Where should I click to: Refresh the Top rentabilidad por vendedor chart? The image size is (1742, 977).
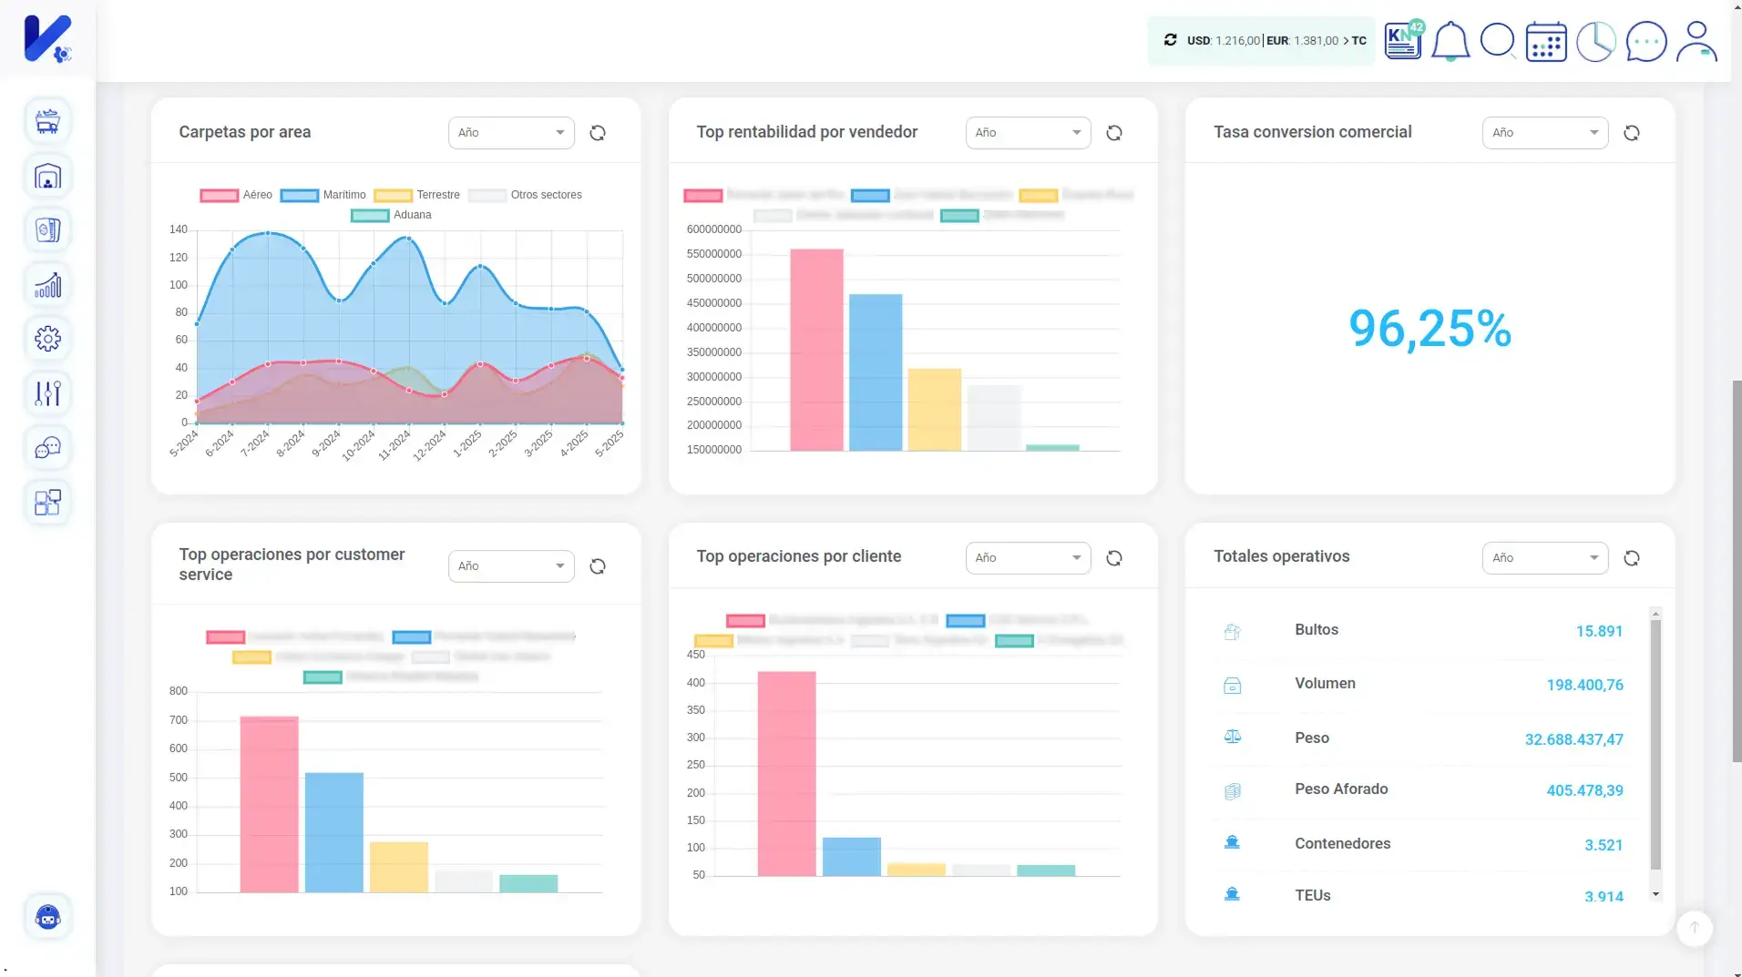click(1113, 132)
